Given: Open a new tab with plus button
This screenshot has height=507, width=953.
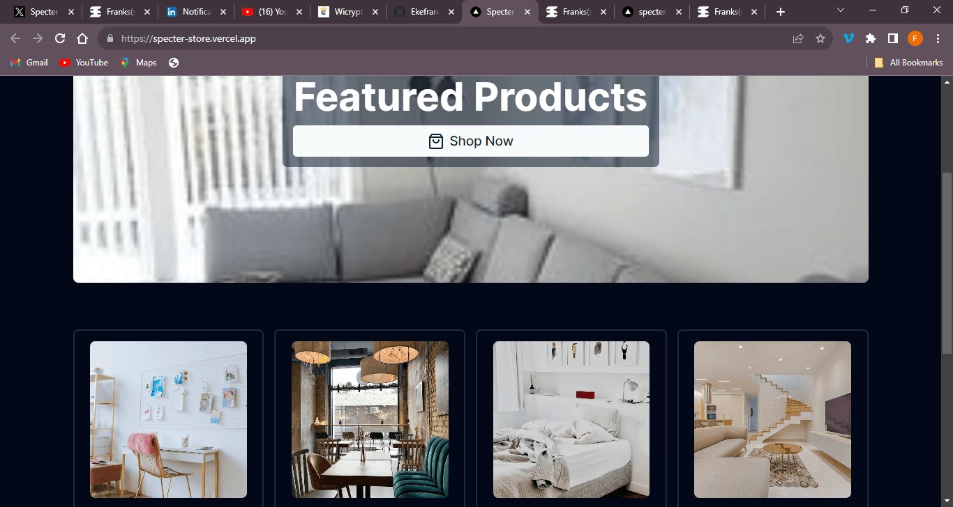Looking at the screenshot, I should coord(781,12).
